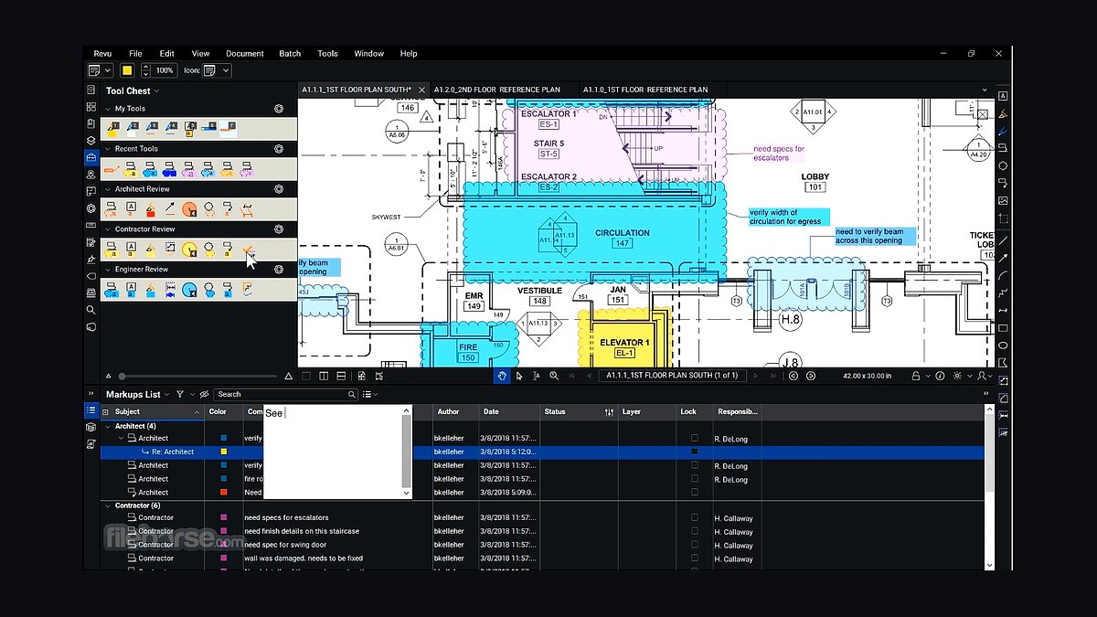Select the Tool Chest briefcase sidebar icon

[91, 157]
